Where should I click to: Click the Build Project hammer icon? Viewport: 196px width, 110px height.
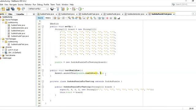58,9
